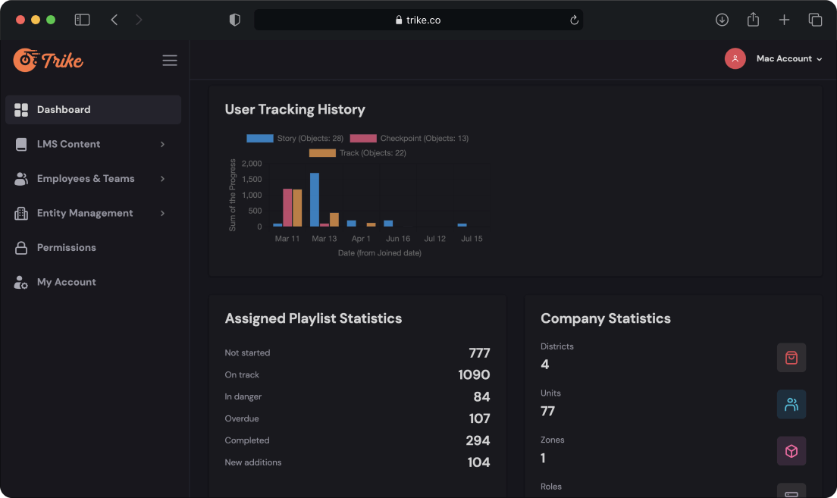Click the Mar 13 axis label
This screenshot has height=498, width=837.
click(324, 239)
